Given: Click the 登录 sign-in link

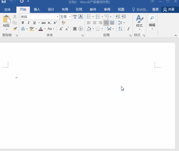Looking at the screenshot, I should point(155,10).
